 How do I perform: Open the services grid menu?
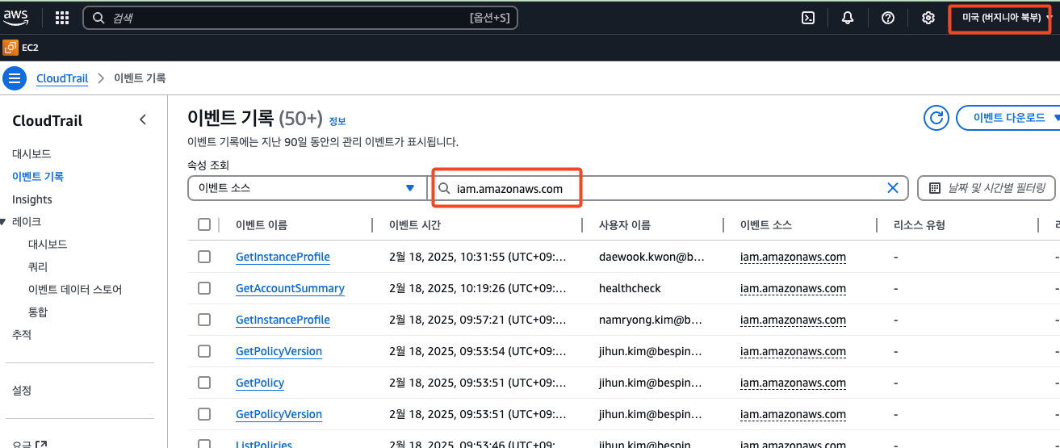pyautogui.click(x=62, y=18)
